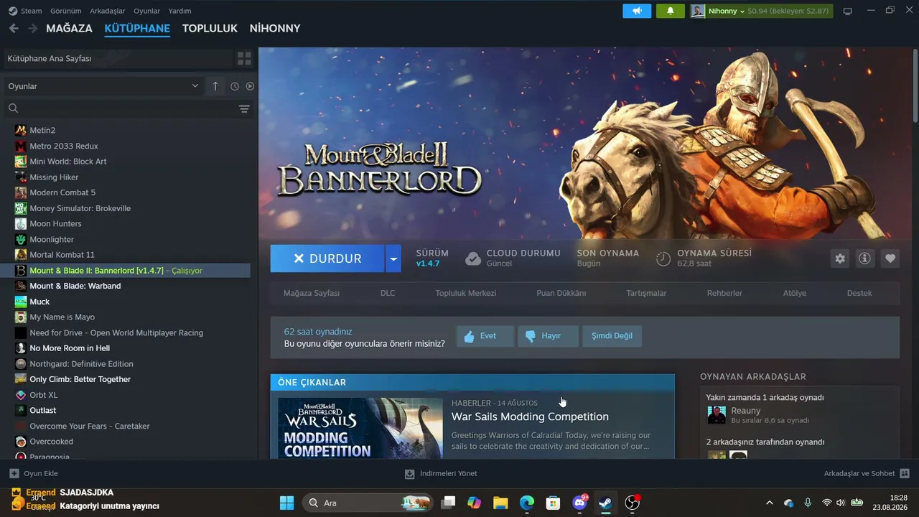Open Bannerlord manage settings gear

[x=840, y=258]
